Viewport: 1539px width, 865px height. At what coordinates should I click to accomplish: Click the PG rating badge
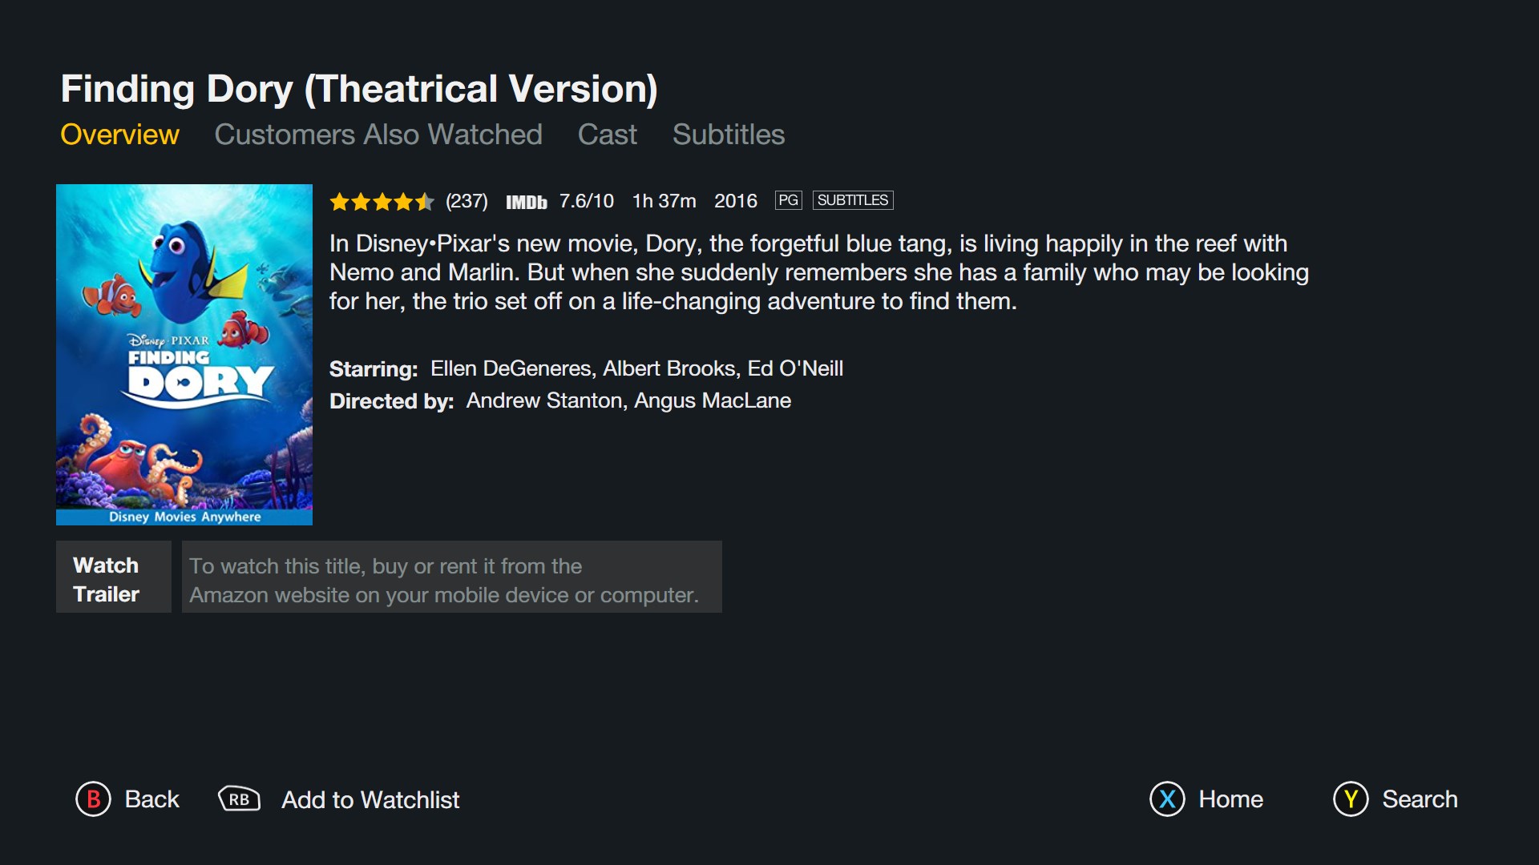coord(788,200)
